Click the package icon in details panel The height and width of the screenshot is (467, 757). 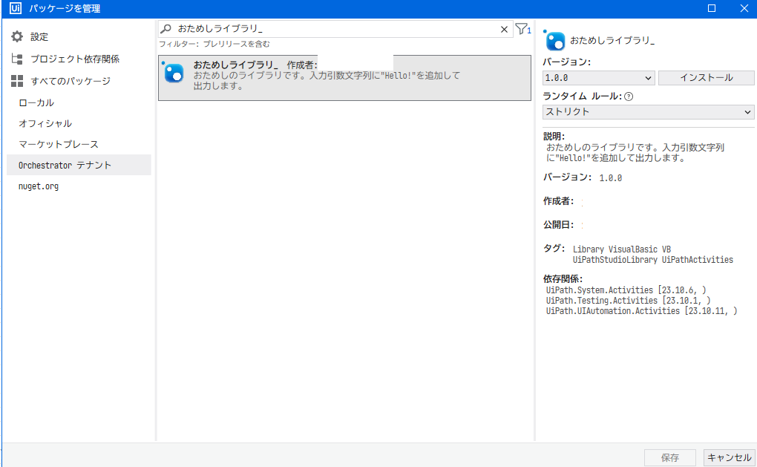tap(554, 41)
